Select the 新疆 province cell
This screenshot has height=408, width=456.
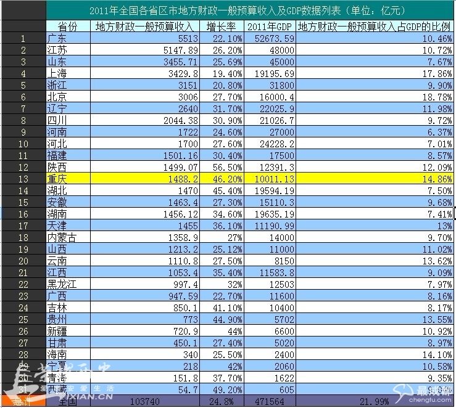68,331
